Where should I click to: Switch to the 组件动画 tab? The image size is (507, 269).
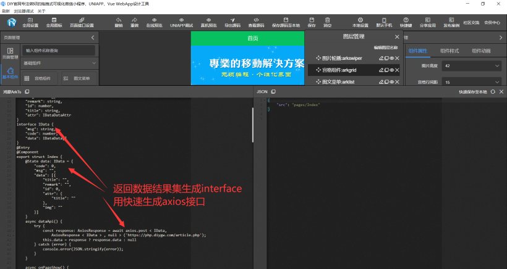tap(481, 51)
